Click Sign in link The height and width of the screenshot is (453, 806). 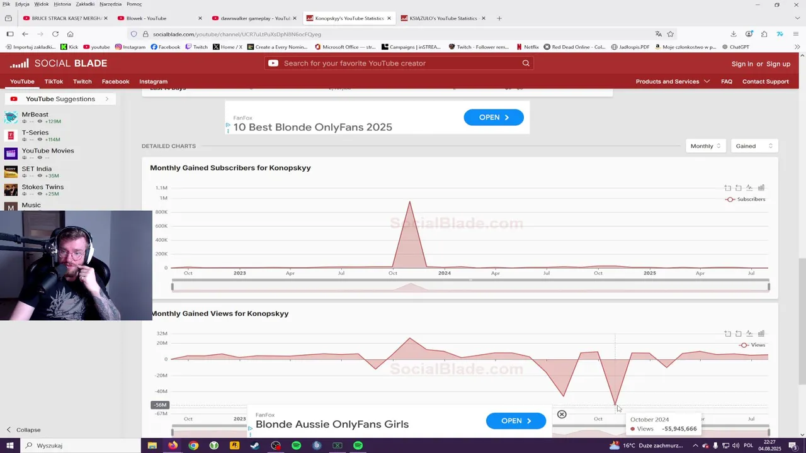(x=742, y=64)
